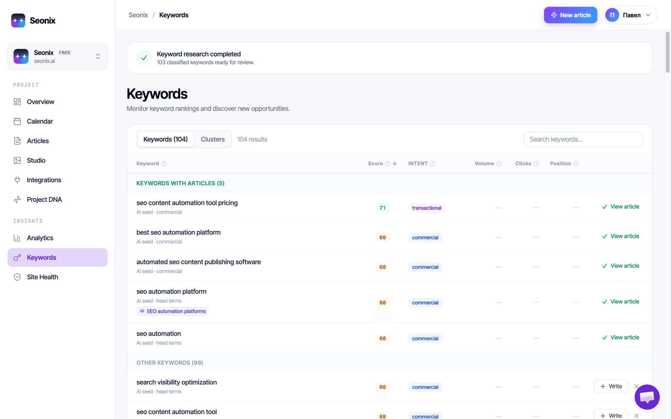
Task: Click keyword 'best seo automation platform'
Action: (178, 232)
